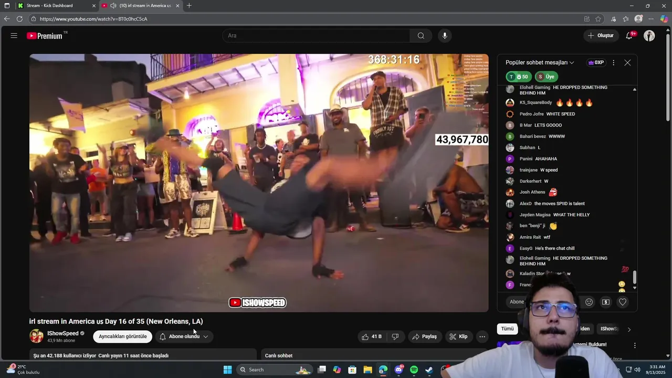The width and height of the screenshot is (672, 378).
Task: Click the video title text
Action: click(116, 321)
